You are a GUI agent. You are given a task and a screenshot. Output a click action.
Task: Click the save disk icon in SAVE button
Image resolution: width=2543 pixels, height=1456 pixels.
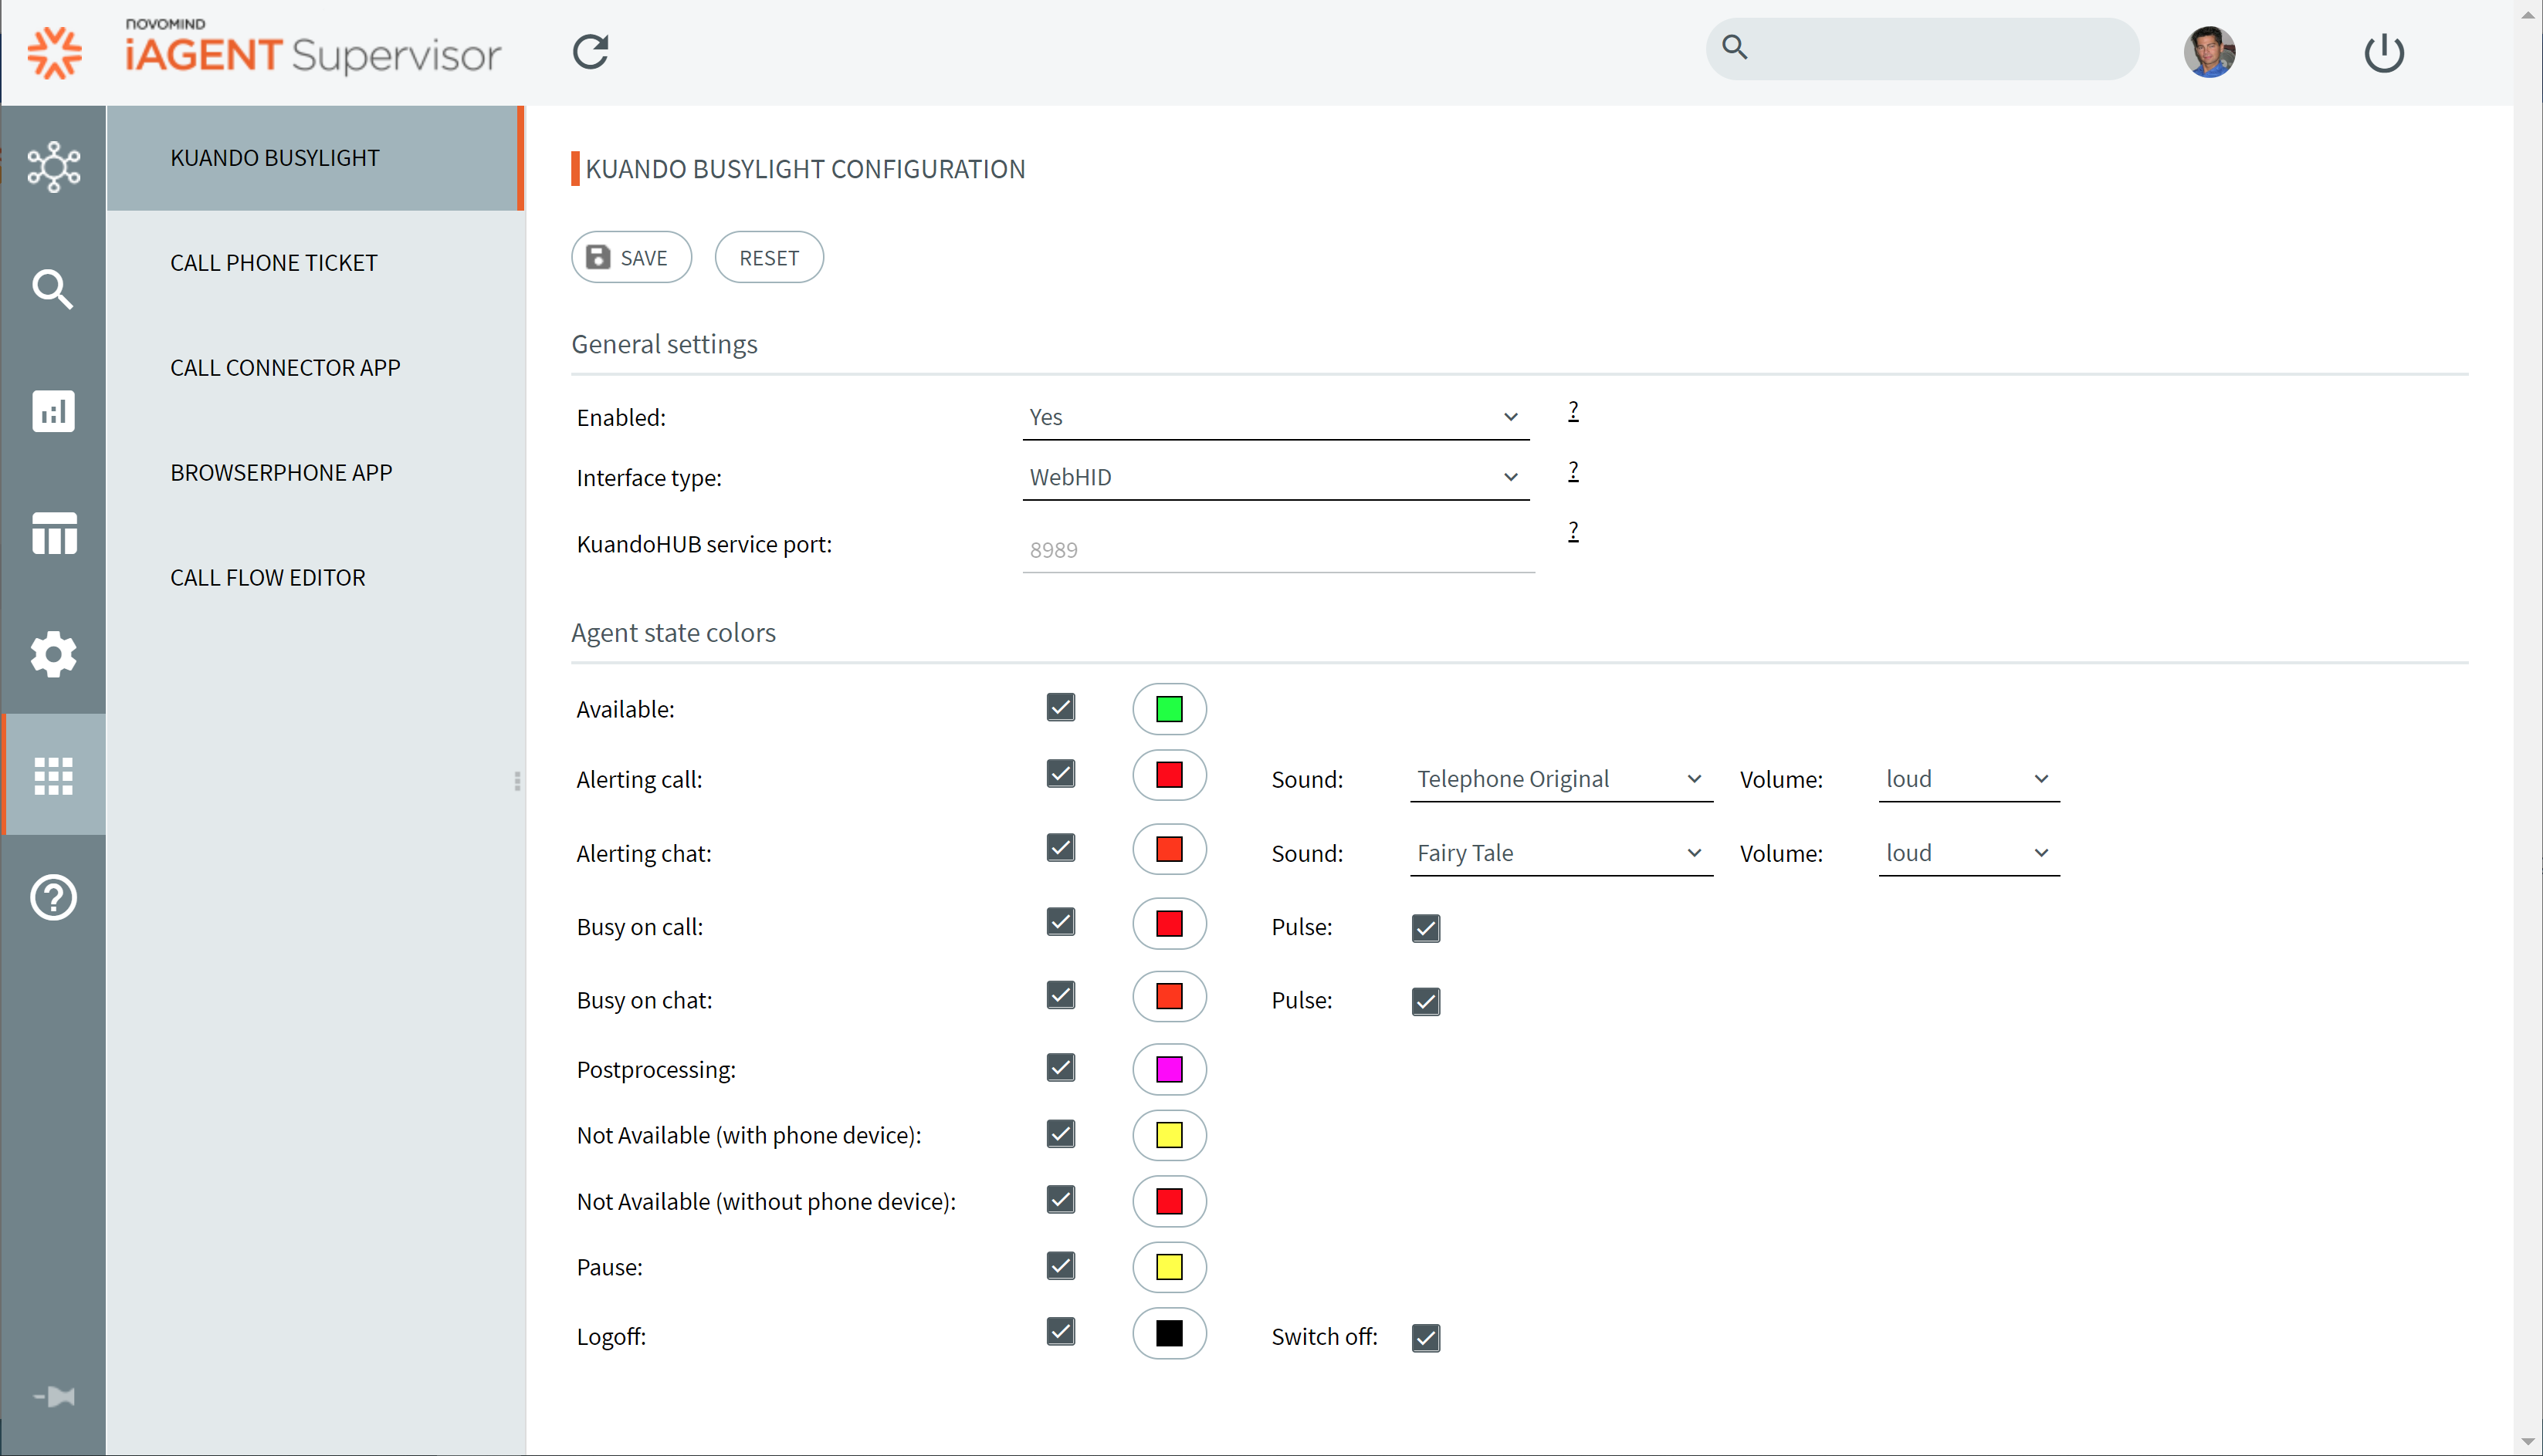tap(598, 257)
